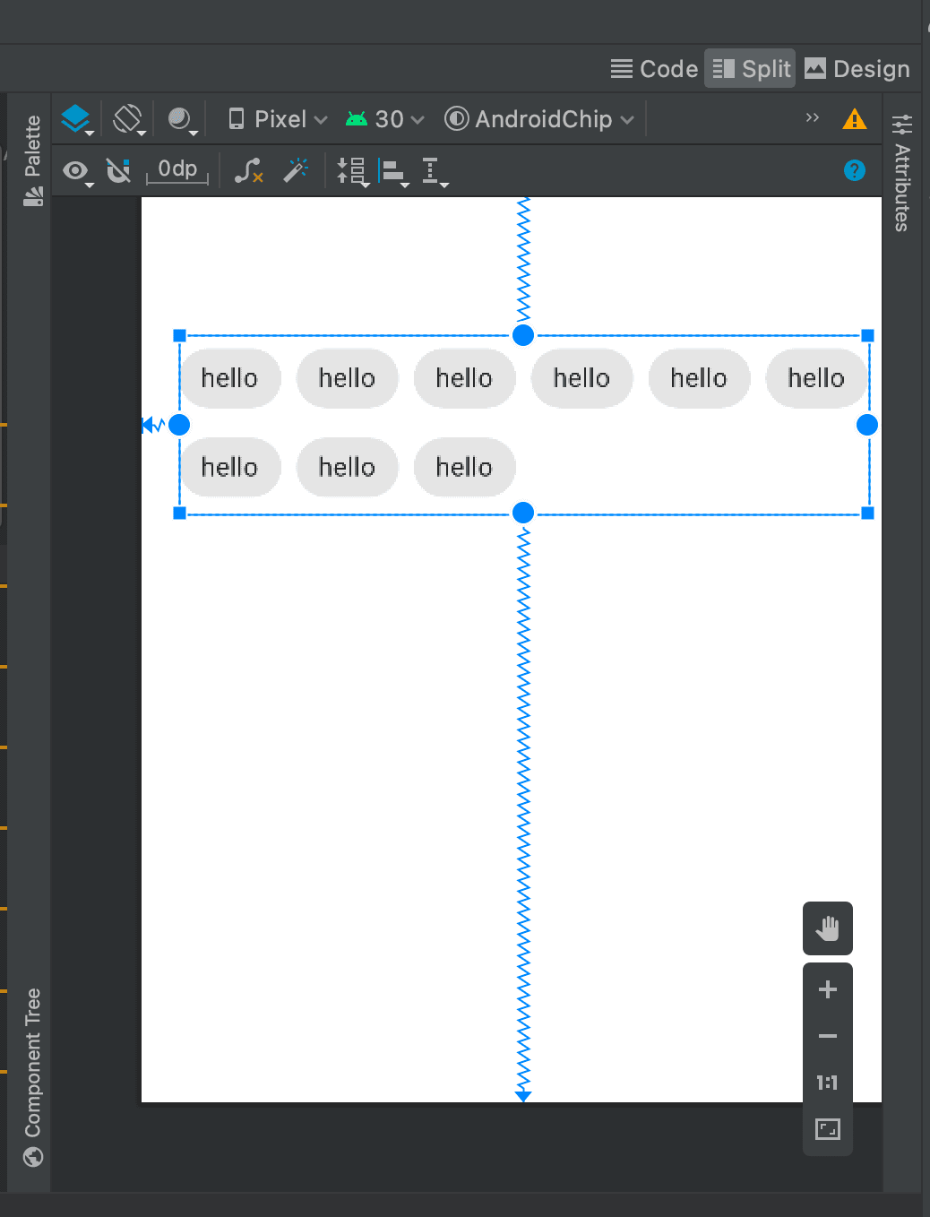Zoom in with the plus button
930x1217 pixels.
pyautogui.click(x=827, y=989)
